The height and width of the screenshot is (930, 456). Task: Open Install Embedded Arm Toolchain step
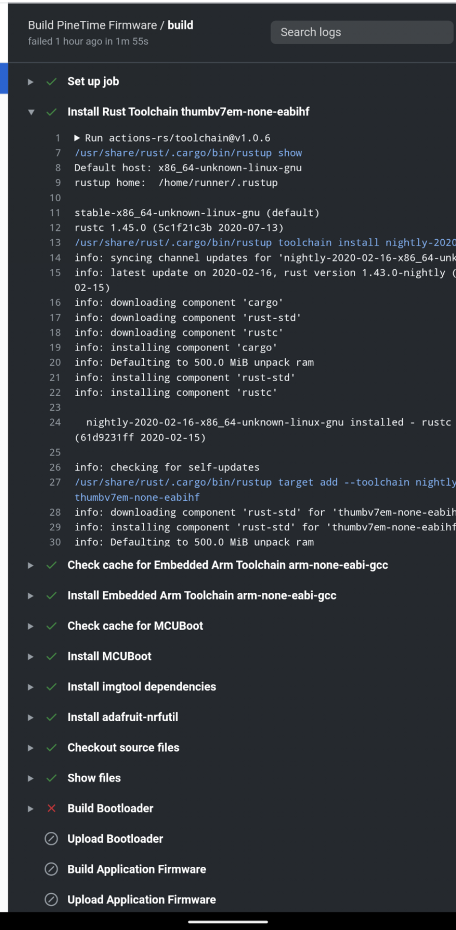coord(202,596)
